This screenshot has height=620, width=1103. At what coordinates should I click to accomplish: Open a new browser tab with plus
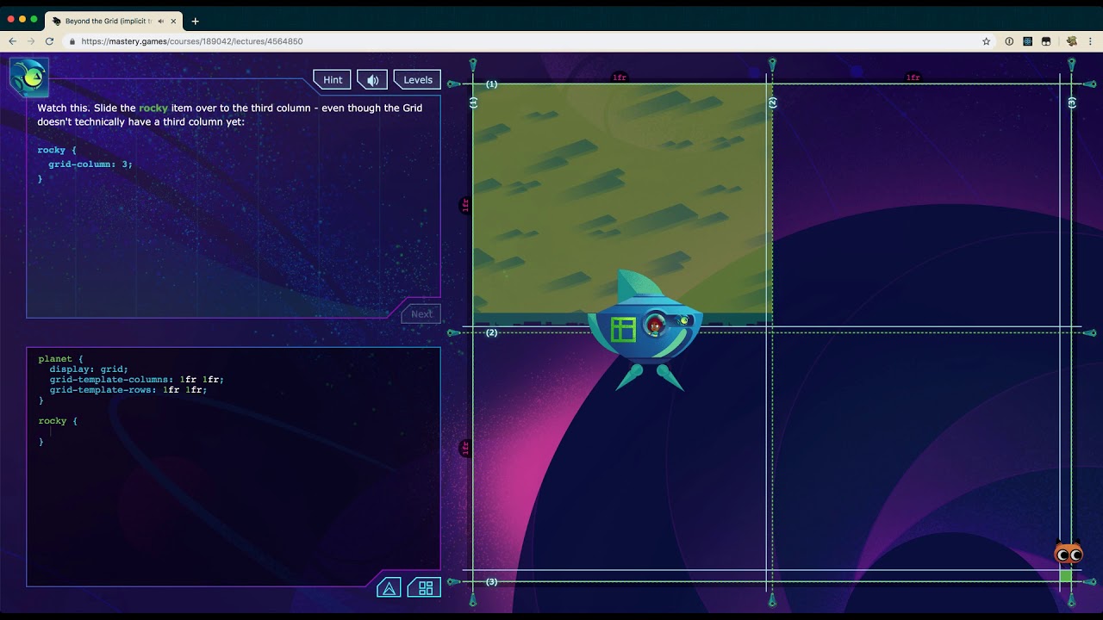coord(195,21)
